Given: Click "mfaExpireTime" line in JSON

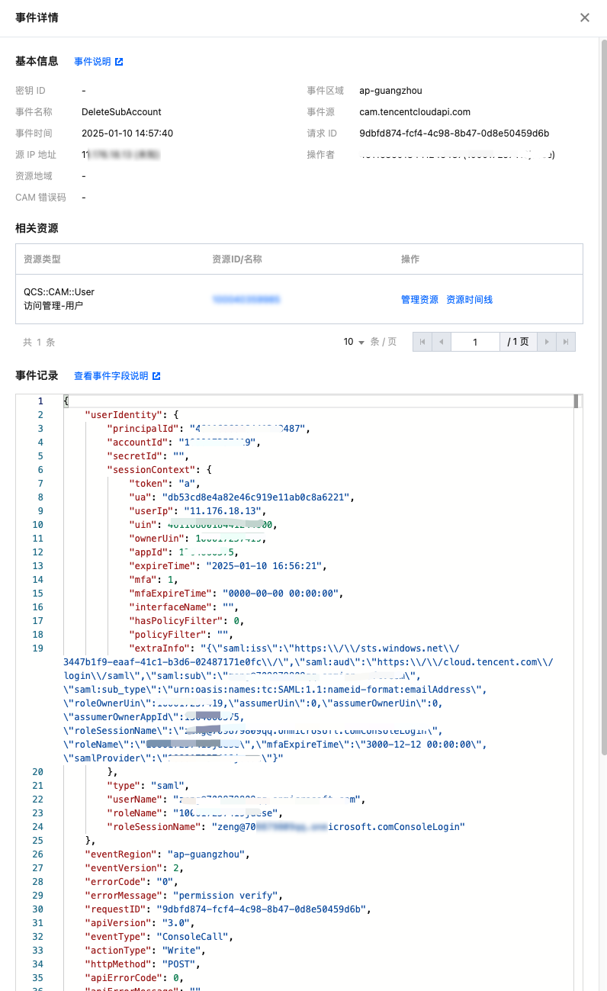Looking at the screenshot, I should [x=236, y=594].
